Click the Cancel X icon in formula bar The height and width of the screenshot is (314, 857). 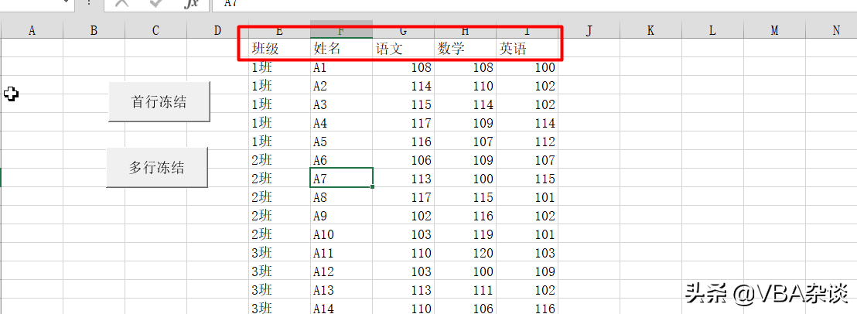pyautogui.click(x=122, y=3)
